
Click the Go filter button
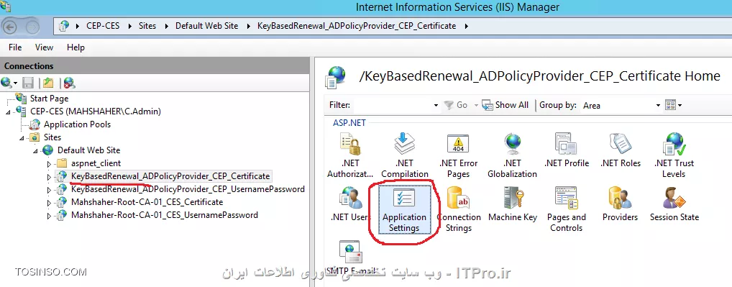[x=456, y=105]
